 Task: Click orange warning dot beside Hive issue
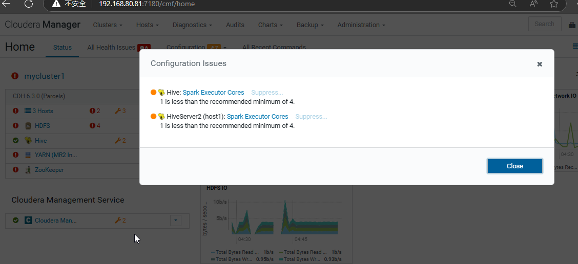153,93
